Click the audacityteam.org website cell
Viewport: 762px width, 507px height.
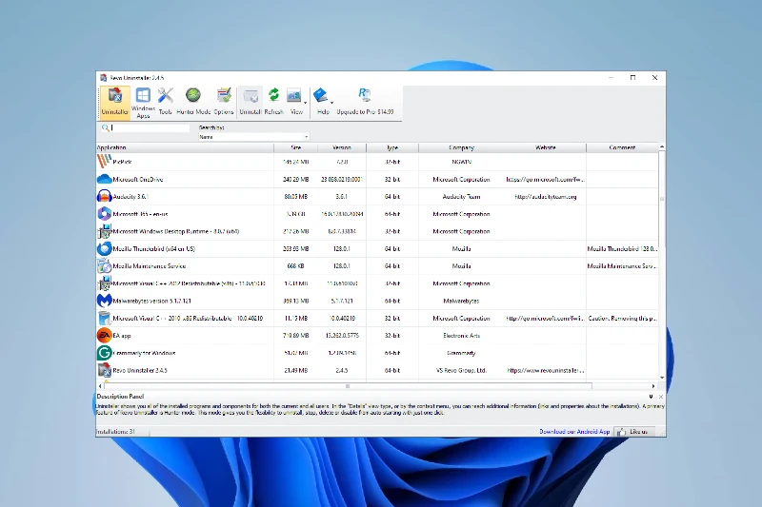(545, 197)
